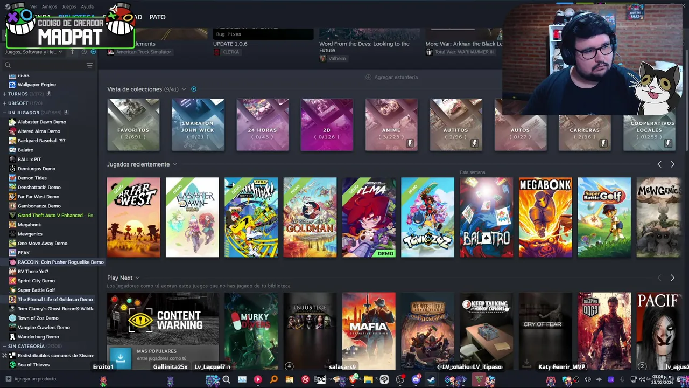Toggle the ready-to-play filter icon
The height and width of the screenshot is (388, 689).
(x=93, y=52)
